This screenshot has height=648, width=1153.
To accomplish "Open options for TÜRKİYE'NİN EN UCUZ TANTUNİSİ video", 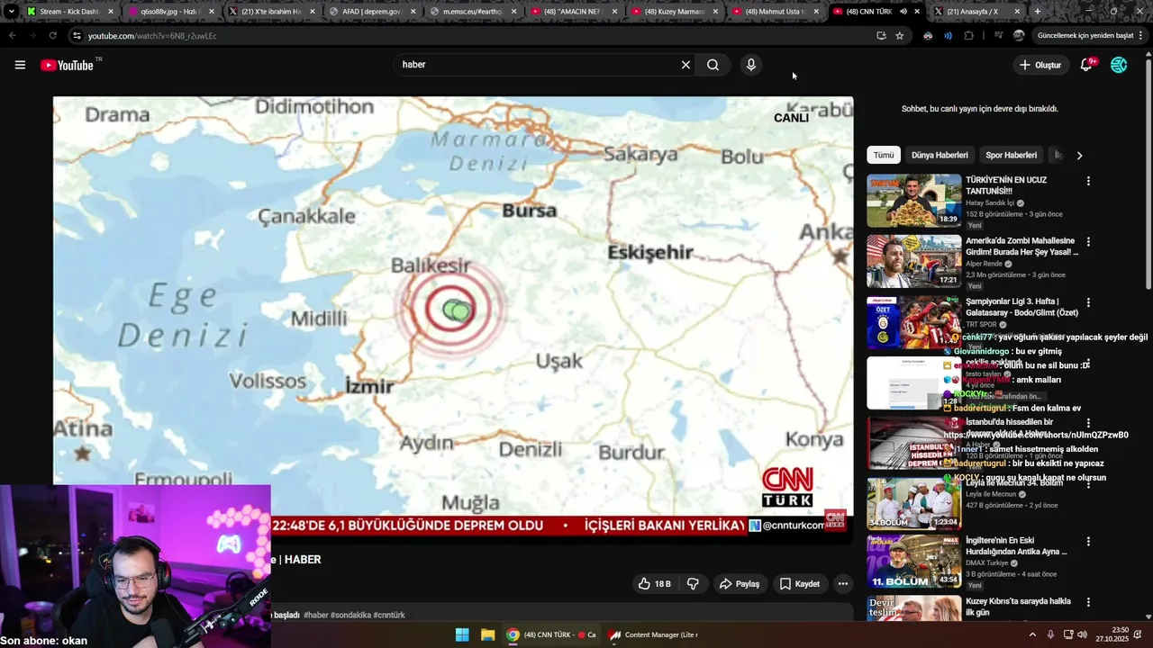I will point(1088,181).
